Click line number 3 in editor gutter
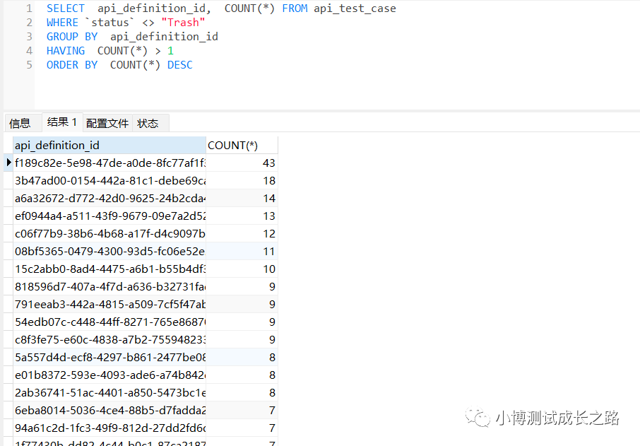The width and height of the screenshot is (640, 446). point(29,36)
